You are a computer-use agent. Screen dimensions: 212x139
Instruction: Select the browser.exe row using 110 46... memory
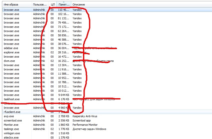pos(107,10)
